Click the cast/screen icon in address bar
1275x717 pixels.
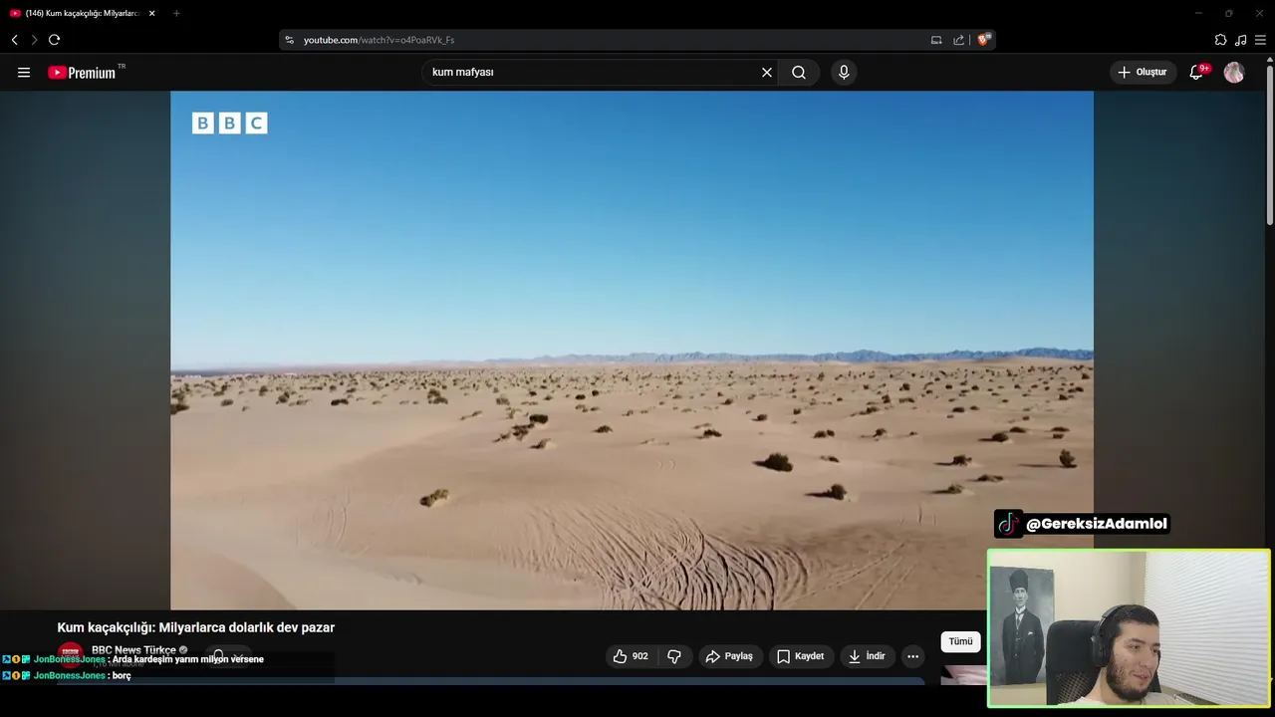pyautogui.click(x=936, y=40)
